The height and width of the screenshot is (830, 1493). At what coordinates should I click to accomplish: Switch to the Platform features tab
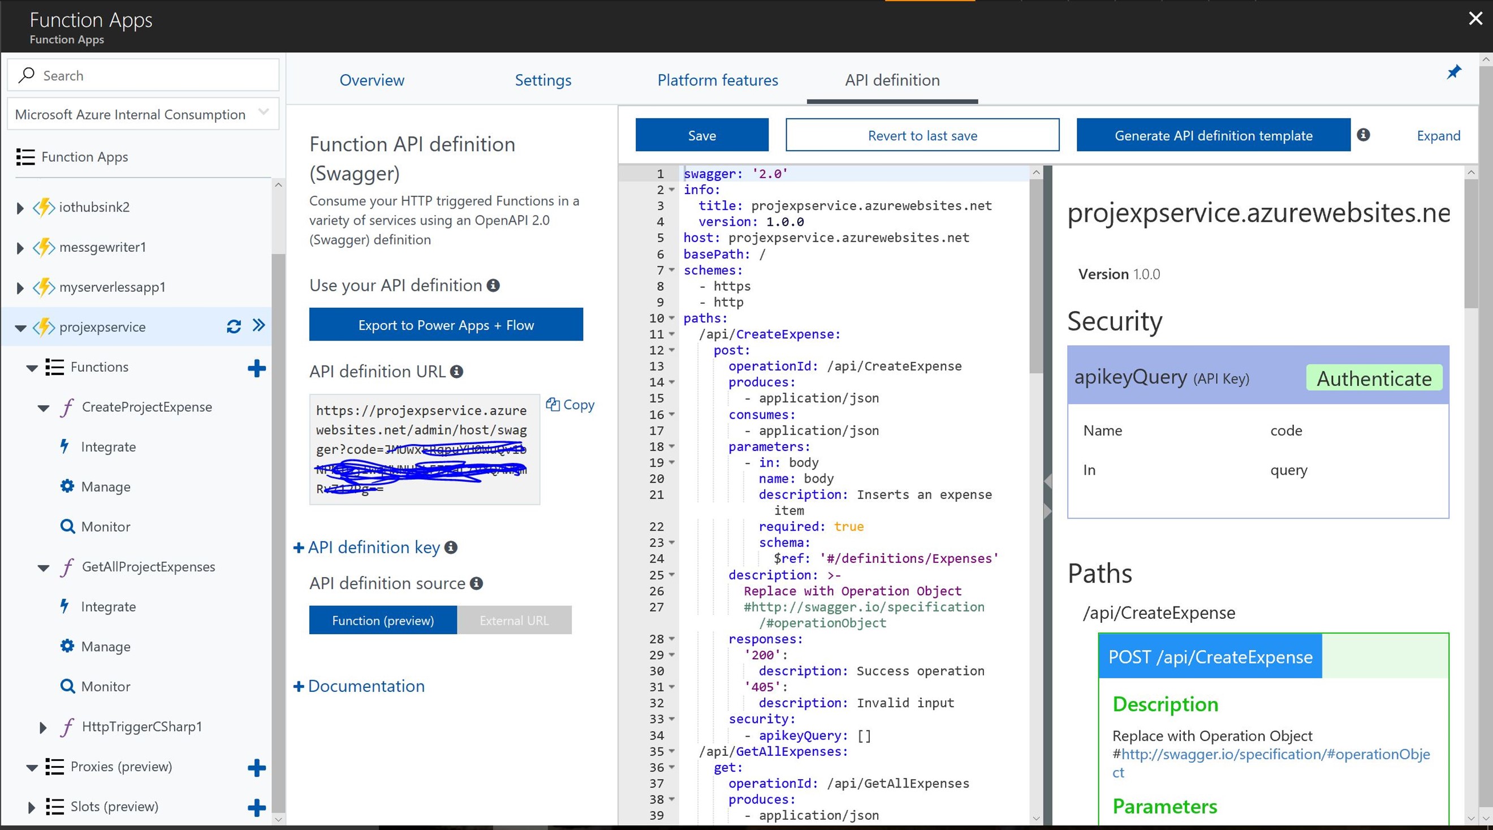[x=718, y=80]
